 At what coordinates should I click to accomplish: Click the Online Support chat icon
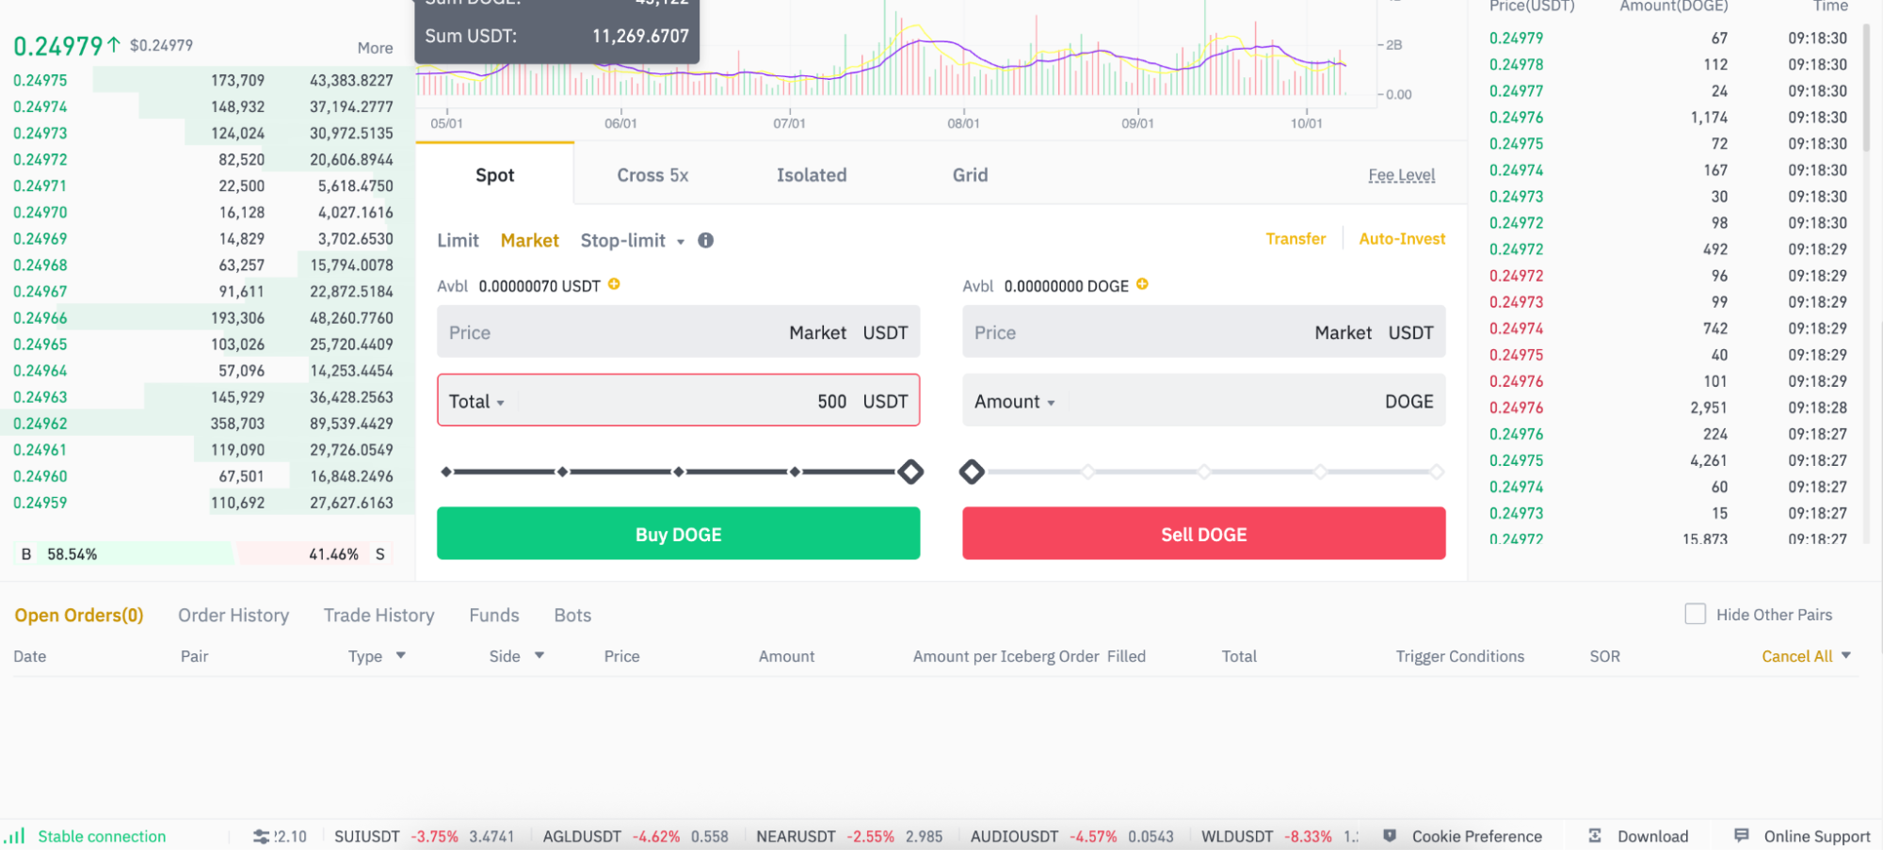1740,835
